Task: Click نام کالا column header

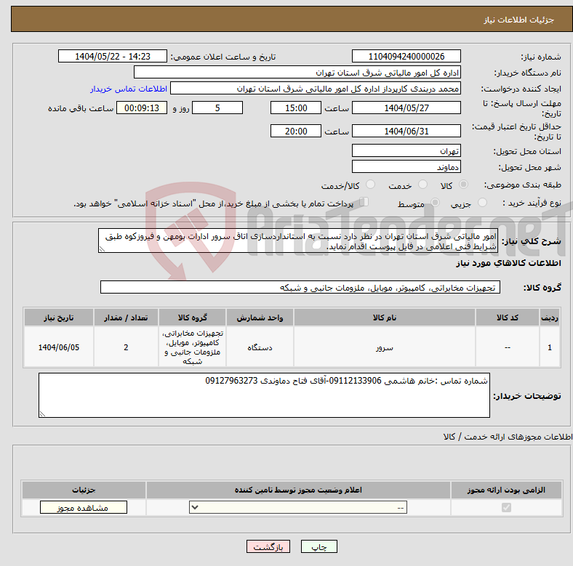Action: pyautogui.click(x=385, y=318)
